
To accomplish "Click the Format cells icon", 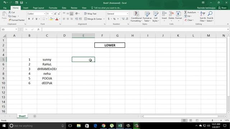I will coord(178,14).
